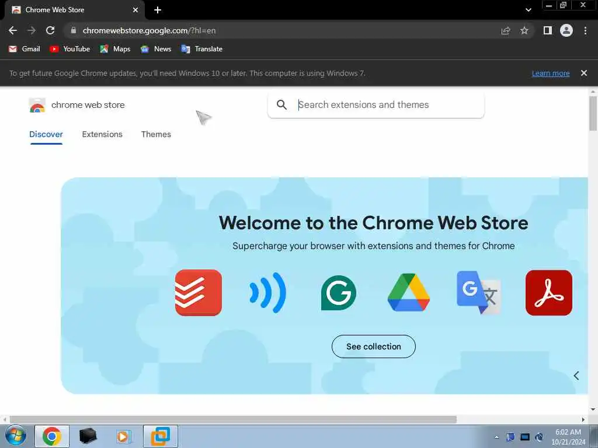Open the Maps bookmark
Viewport: 598px width, 448px height.
click(115, 49)
